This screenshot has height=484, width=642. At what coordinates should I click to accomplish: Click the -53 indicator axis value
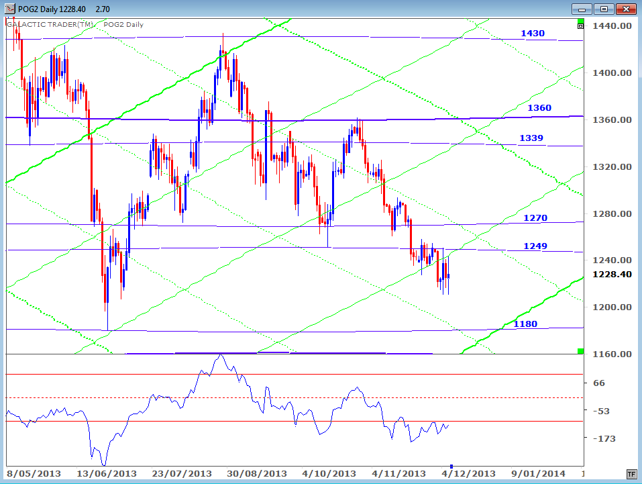click(602, 411)
